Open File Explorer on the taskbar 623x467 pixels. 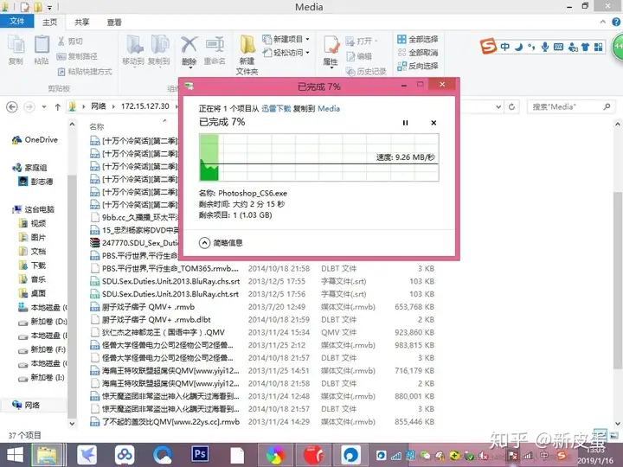tap(47, 455)
